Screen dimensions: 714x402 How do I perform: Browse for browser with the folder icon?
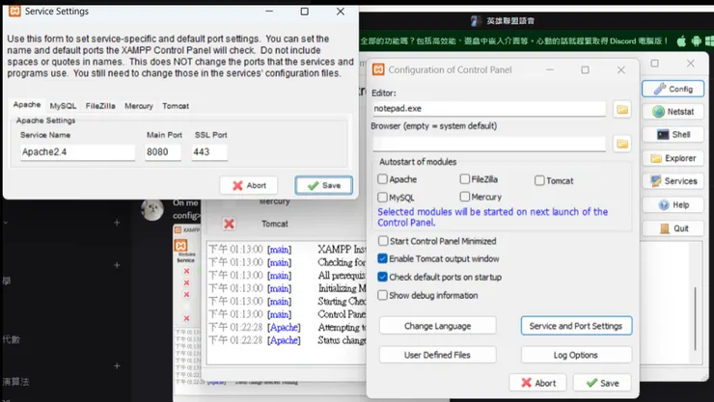tap(622, 144)
